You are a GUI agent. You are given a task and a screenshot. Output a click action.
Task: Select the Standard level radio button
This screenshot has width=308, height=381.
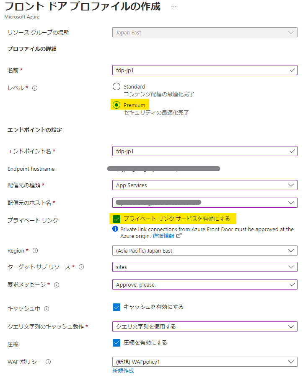(x=116, y=87)
